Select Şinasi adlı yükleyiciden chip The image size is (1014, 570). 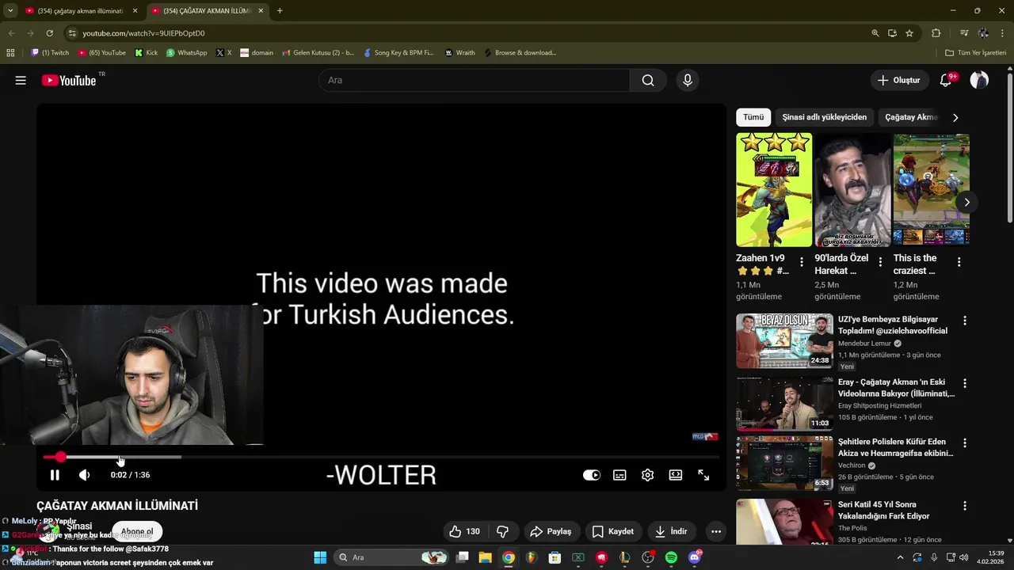(824, 117)
